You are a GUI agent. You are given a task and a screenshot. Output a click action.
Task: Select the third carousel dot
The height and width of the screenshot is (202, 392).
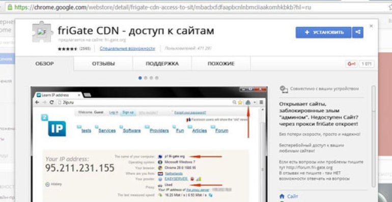151,78
